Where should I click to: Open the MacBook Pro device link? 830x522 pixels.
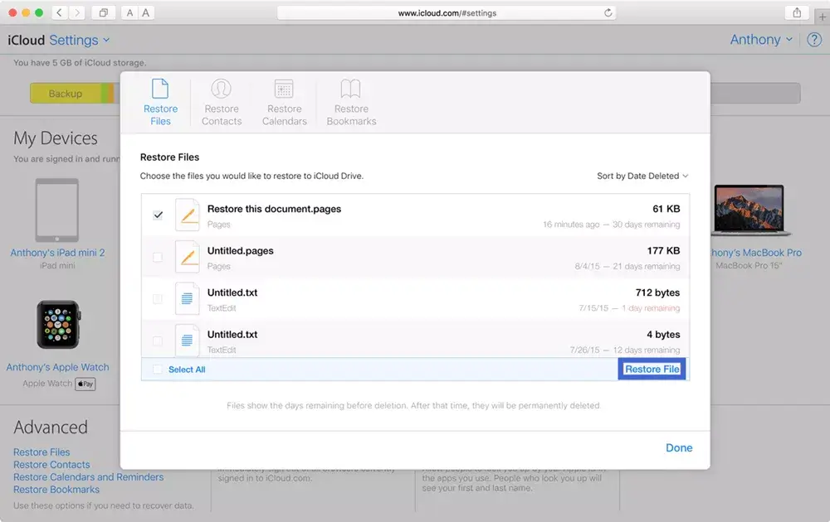click(x=756, y=253)
